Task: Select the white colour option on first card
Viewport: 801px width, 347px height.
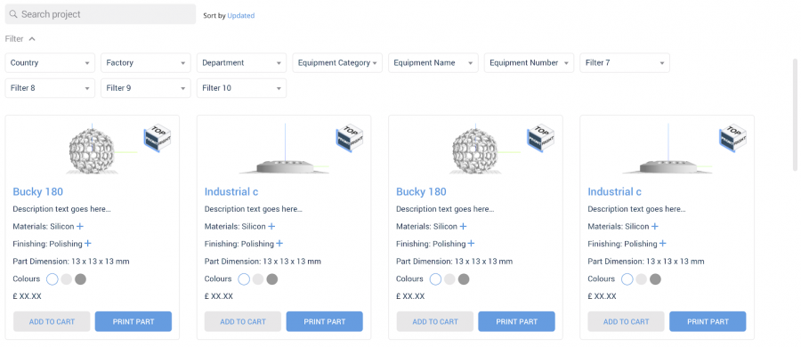Action: coord(53,279)
